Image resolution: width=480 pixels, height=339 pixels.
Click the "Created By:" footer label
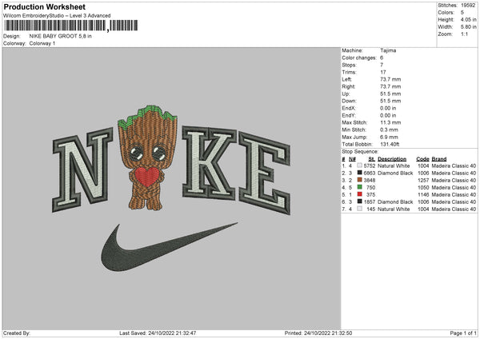coord(17,333)
